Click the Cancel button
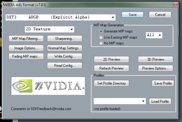182x122 pixels. (160, 15)
